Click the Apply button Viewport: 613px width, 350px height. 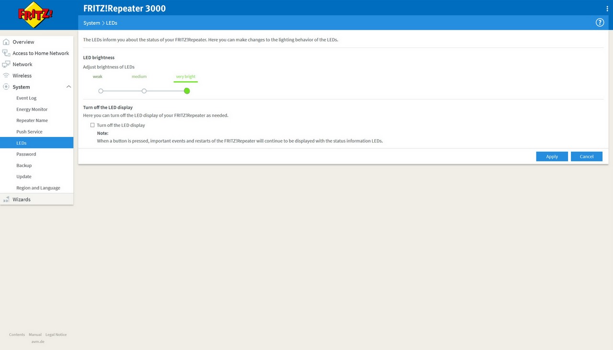pos(552,157)
